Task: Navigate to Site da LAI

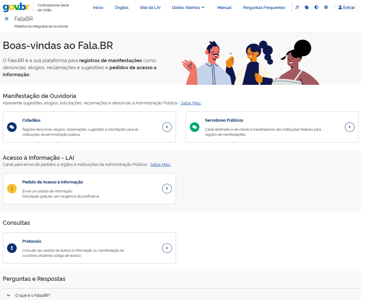Action: [x=150, y=7]
